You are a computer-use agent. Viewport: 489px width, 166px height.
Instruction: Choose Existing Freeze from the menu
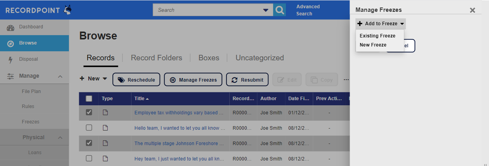point(377,36)
